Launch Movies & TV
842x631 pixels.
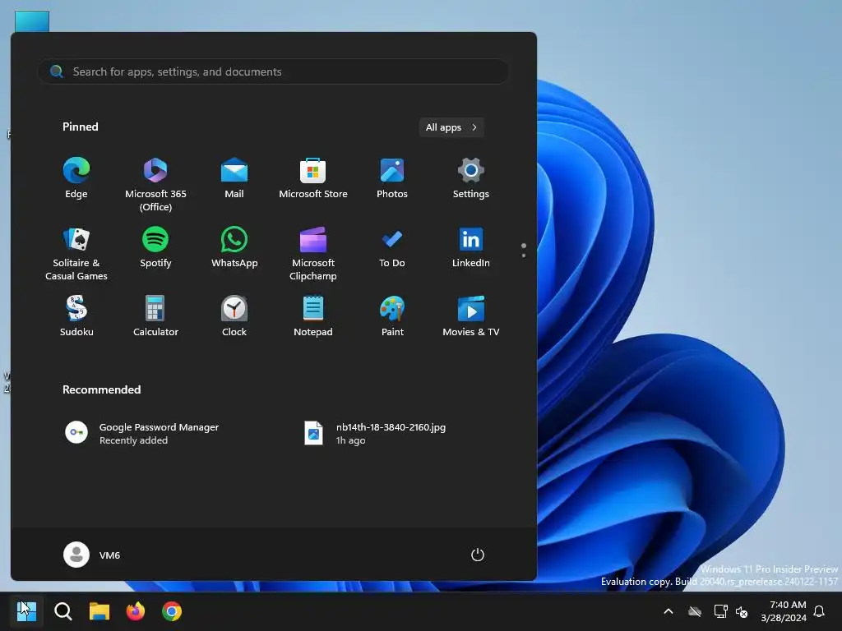[x=471, y=316]
